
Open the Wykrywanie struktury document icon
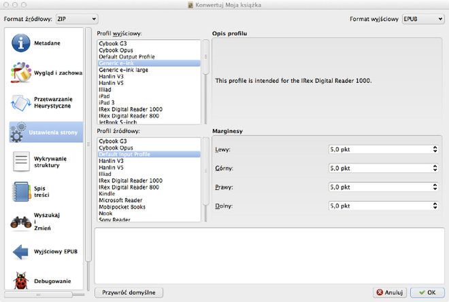pyautogui.click(x=21, y=162)
